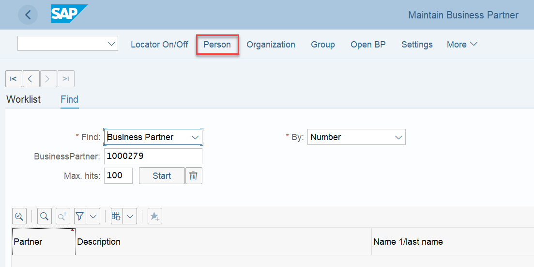534x267 pixels.
Task: Go back with the round arrow button
Action: point(28,15)
